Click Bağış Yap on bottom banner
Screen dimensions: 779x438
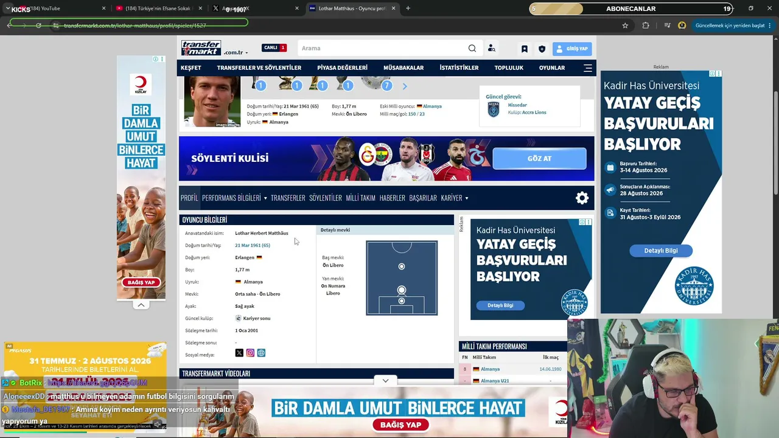click(400, 425)
